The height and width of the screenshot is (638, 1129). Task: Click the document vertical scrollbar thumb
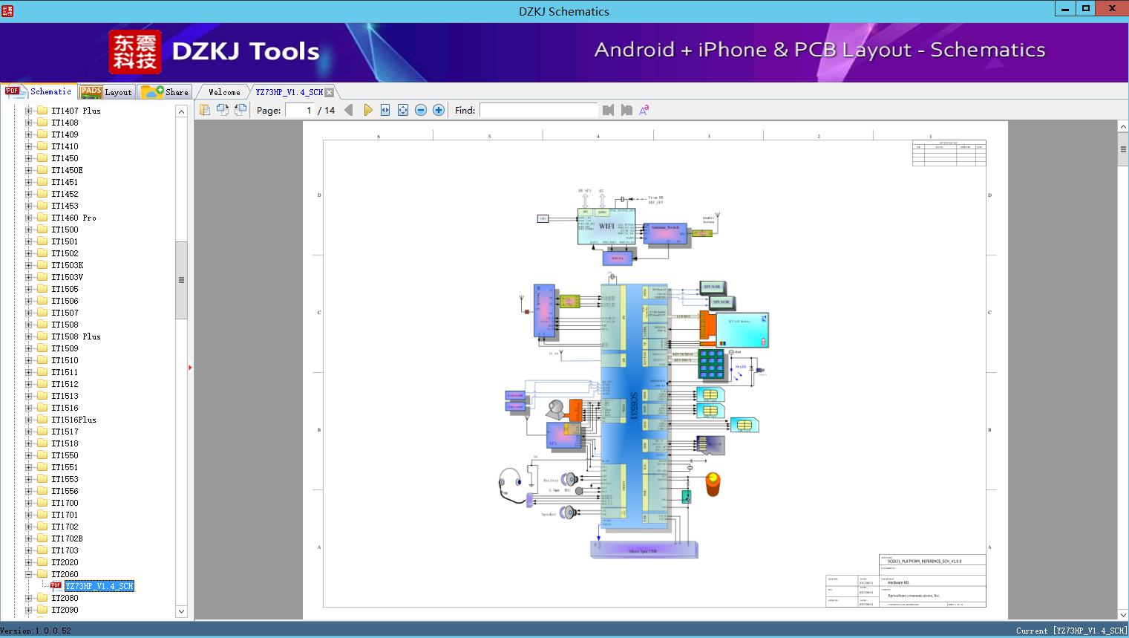pos(1123,149)
